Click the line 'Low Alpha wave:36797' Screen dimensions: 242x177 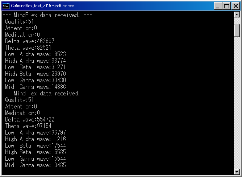tap(36, 132)
